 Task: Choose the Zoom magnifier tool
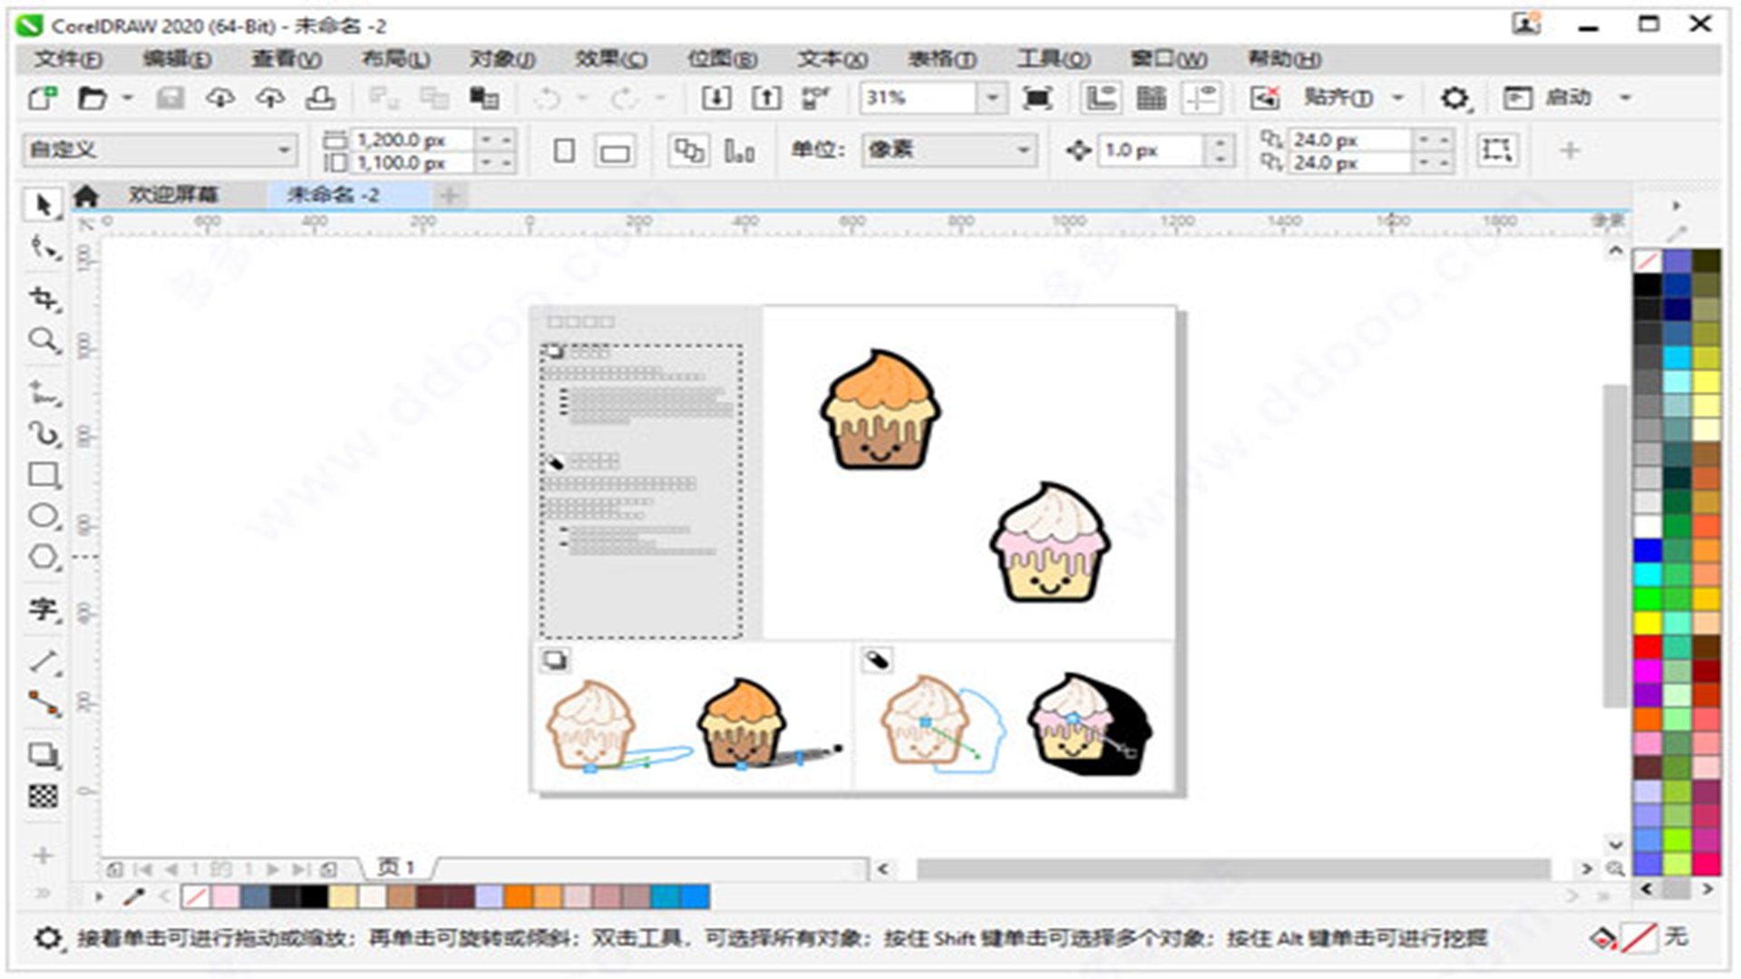click(x=42, y=341)
